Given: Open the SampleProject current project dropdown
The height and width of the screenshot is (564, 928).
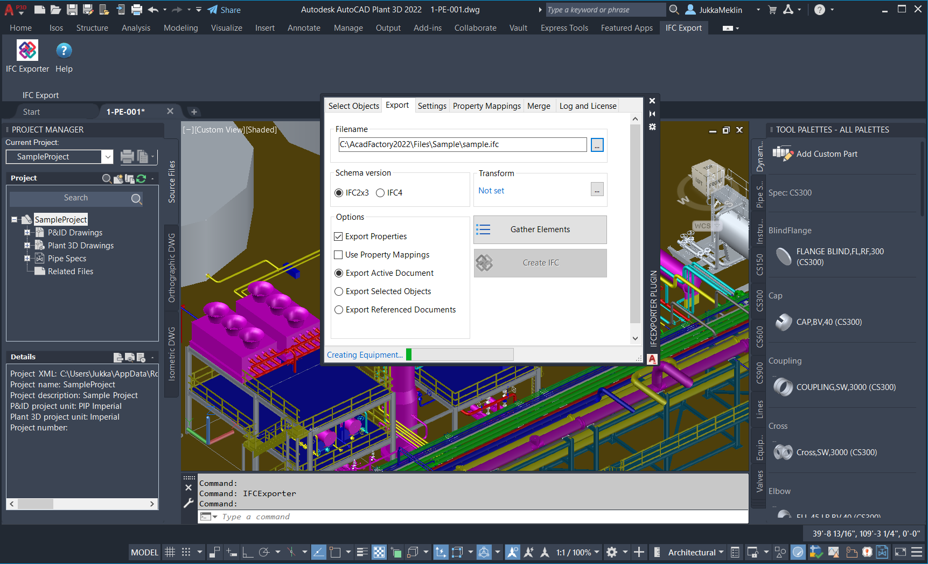Looking at the screenshot, I should click(108, 157).
